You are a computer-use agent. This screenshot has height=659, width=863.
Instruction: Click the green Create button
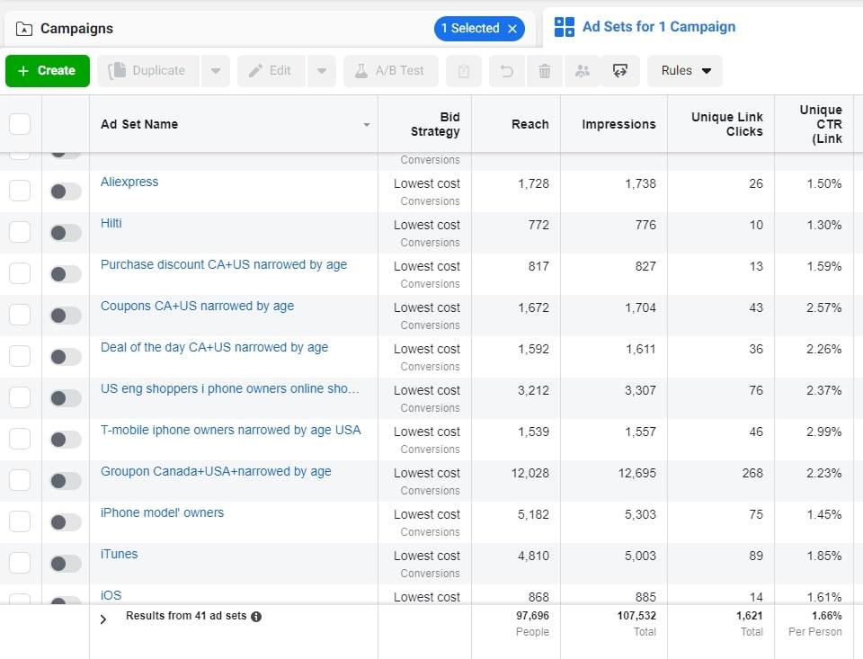coord(48,70)
